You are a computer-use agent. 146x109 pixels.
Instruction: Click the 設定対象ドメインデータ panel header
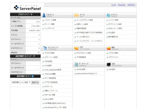(x=25, y=56)
